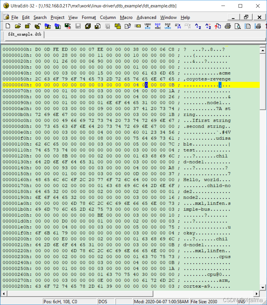Click the print all files printer icon
The height and width of the screenshot is (305, 267).
coord(258,26)
